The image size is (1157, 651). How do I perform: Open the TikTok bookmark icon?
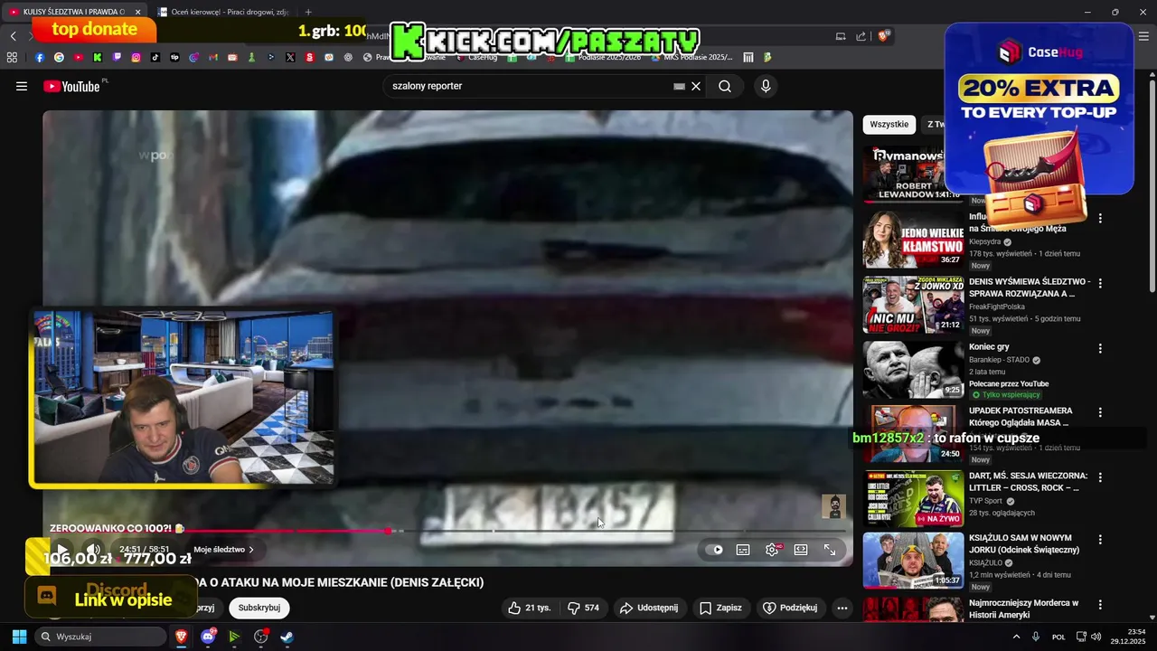click(155, 57)
